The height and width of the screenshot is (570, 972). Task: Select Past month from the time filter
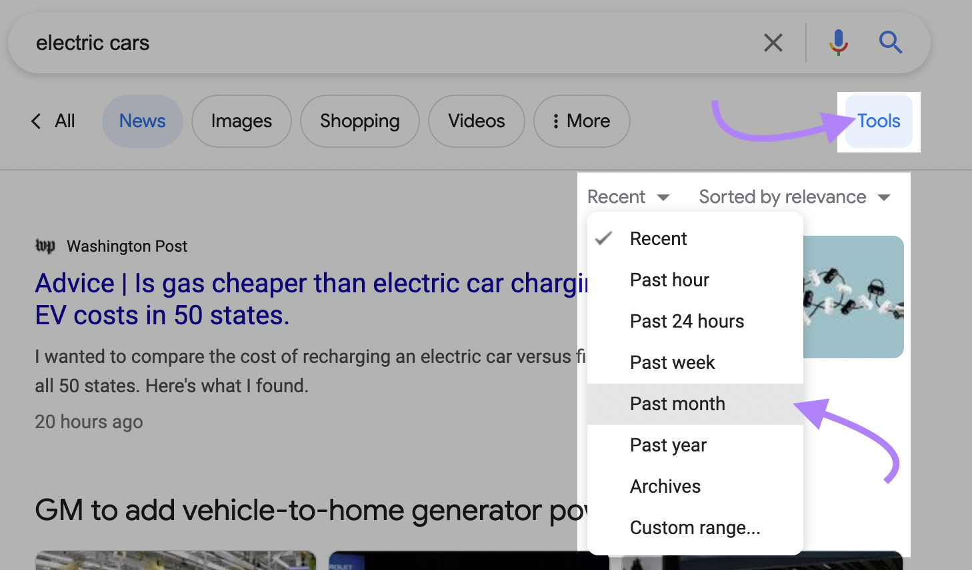click(x=677, y=404)
